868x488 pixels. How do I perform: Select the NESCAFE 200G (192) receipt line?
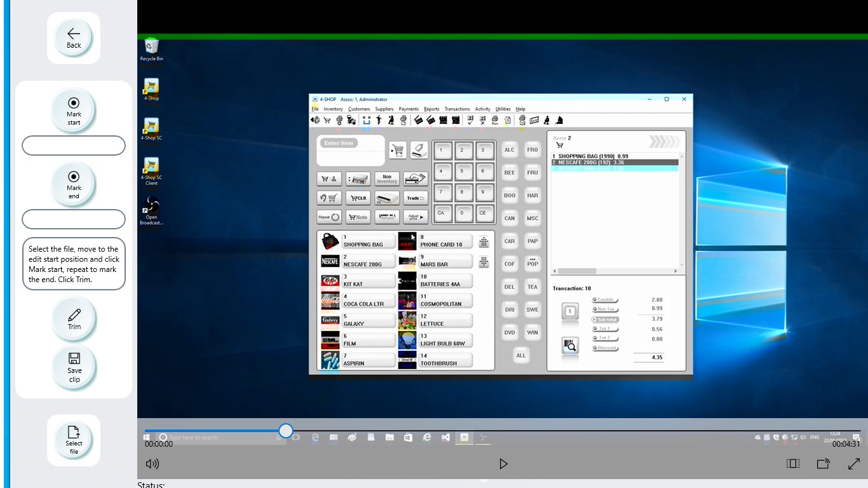point(615,163)
